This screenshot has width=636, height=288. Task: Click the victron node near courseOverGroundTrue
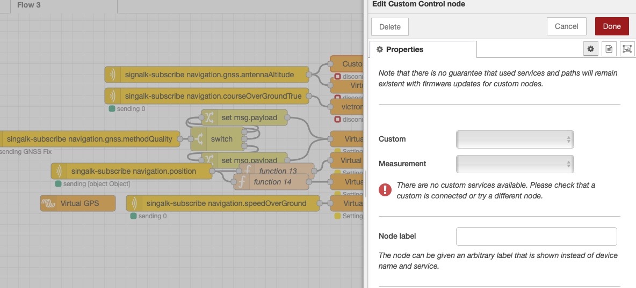coord(346,107)
